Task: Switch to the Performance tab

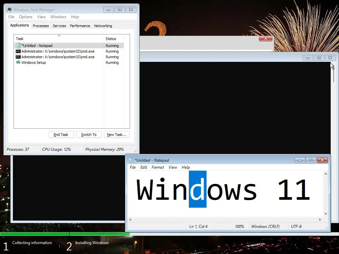Action: [x=80, y=26]
